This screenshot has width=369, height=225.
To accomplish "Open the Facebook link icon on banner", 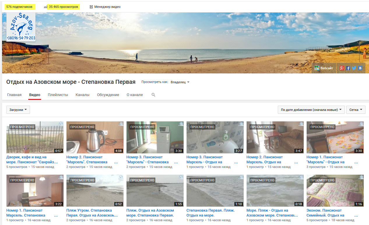I will tap(348, 68).
